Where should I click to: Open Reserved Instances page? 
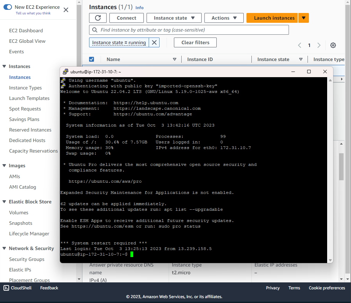(x=30, y=130)
